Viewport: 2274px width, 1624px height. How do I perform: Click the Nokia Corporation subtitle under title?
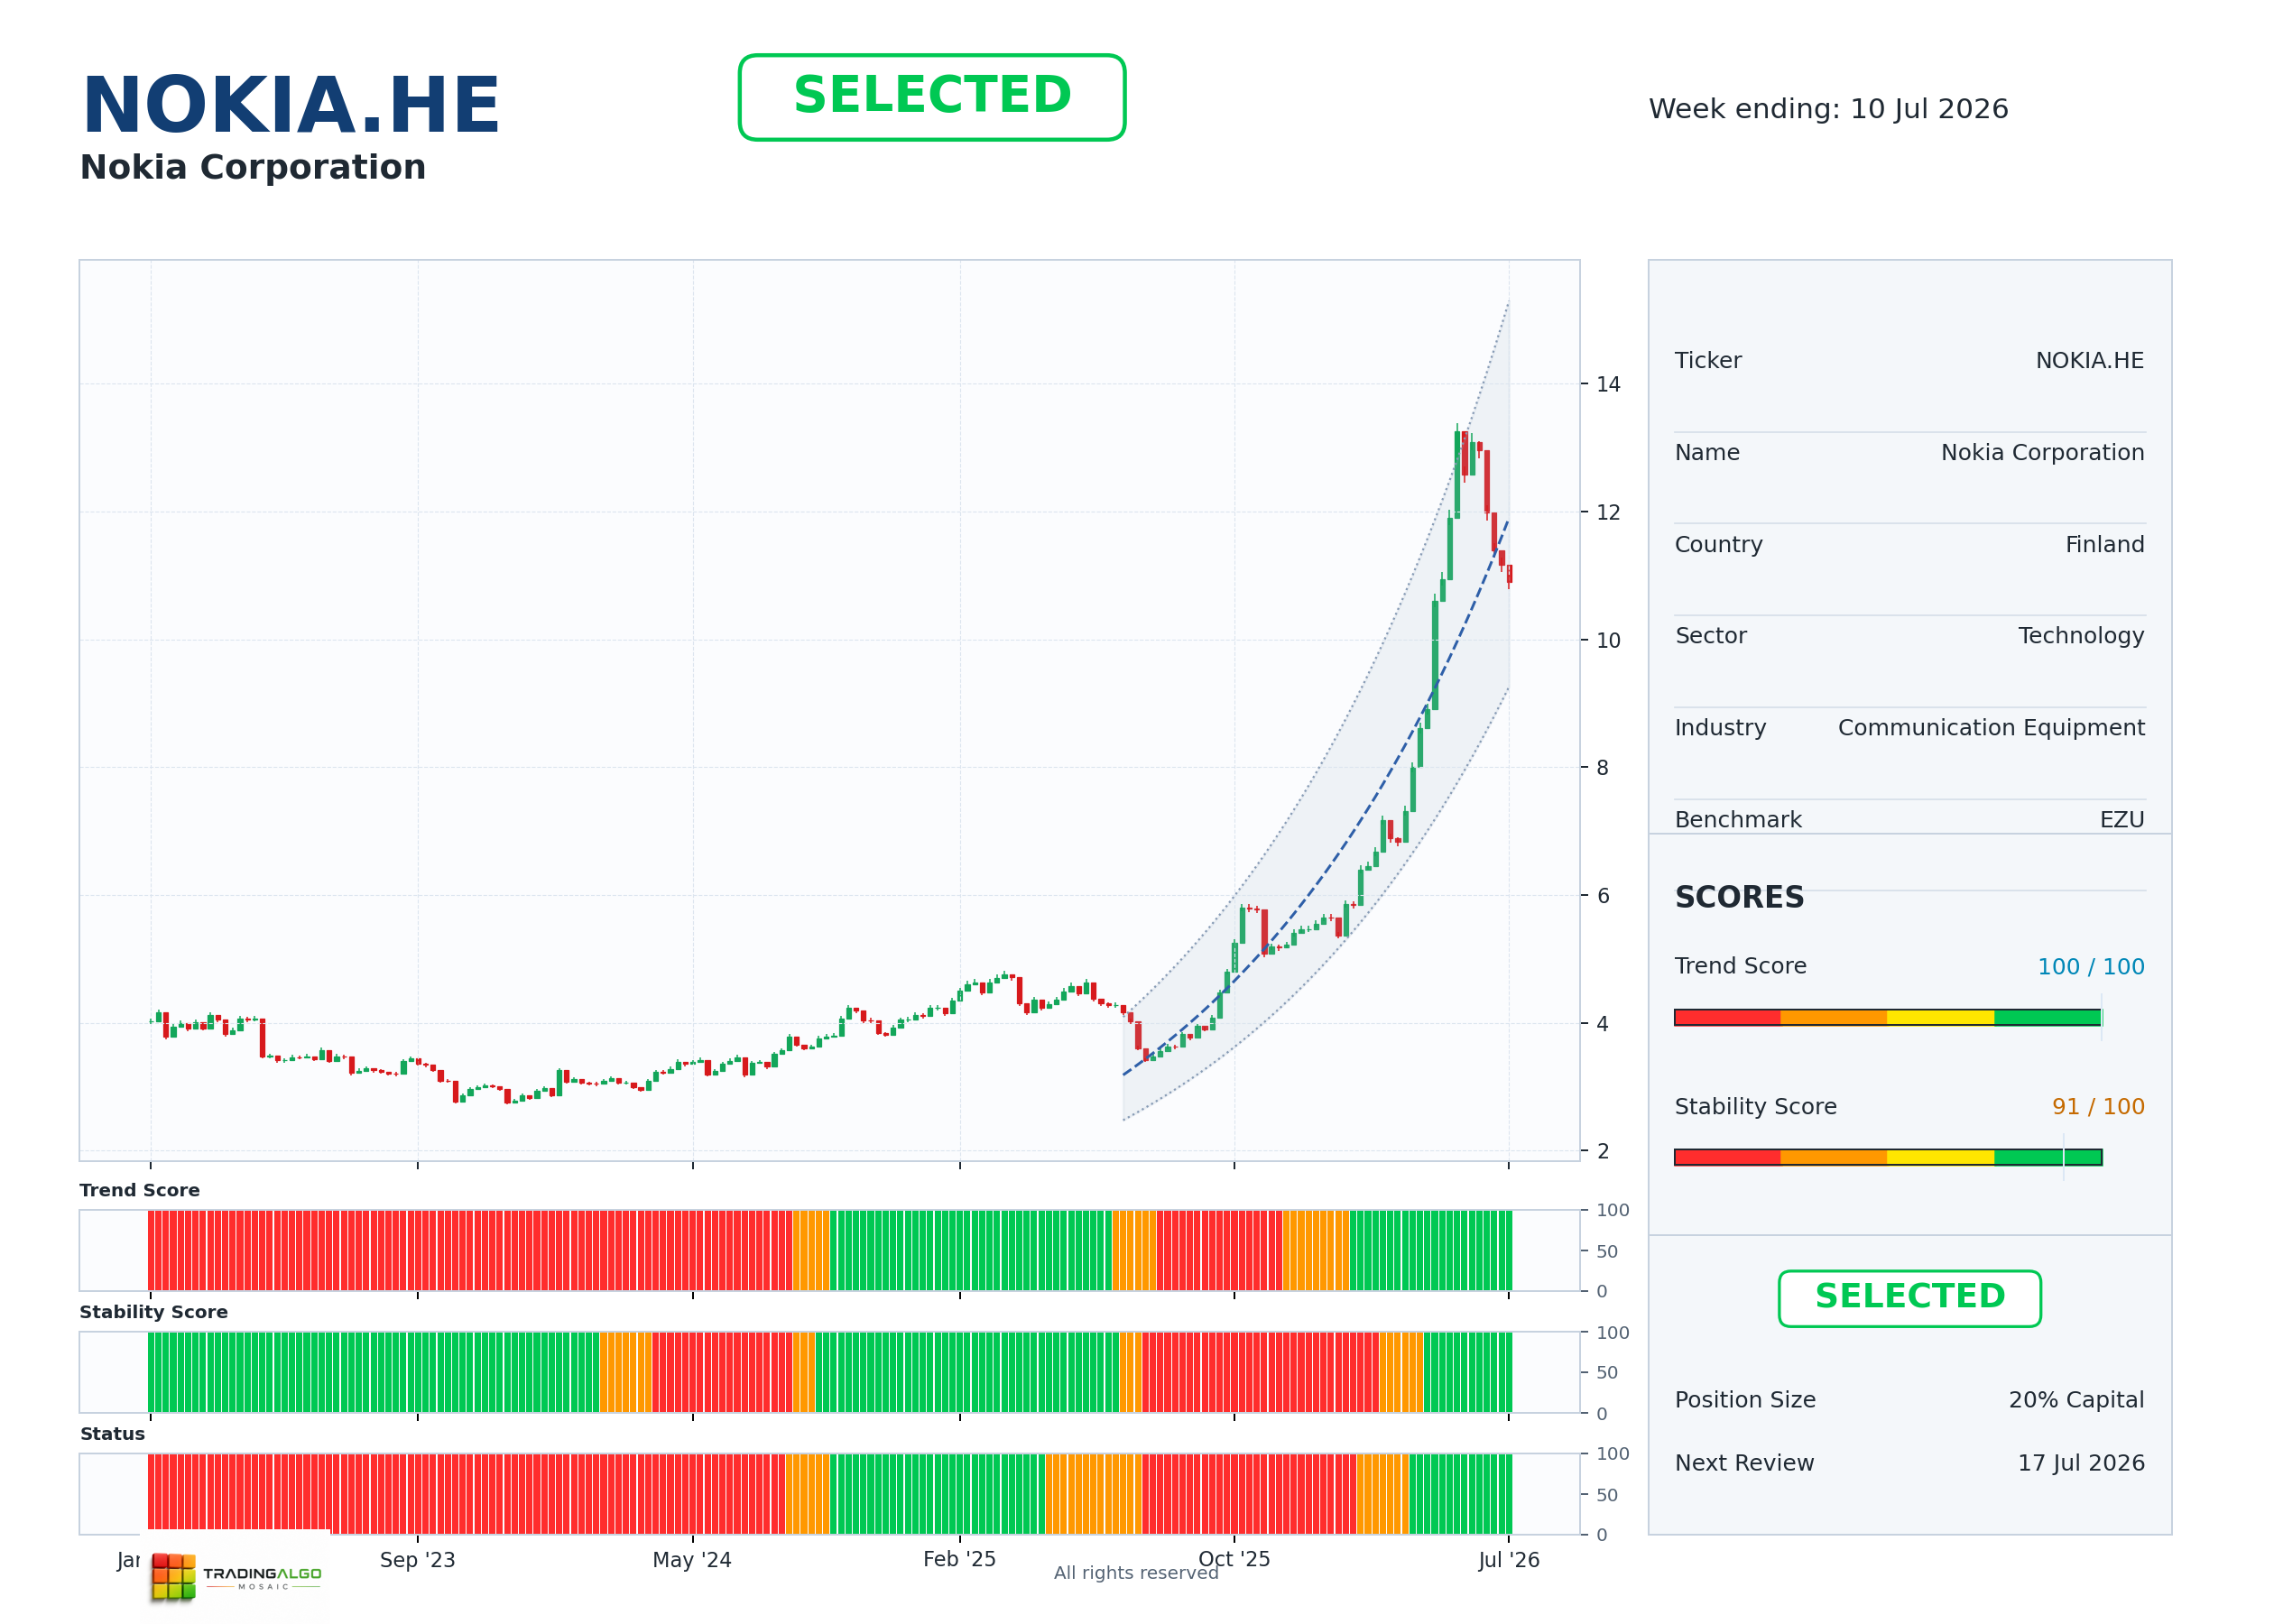coord(253,167)
